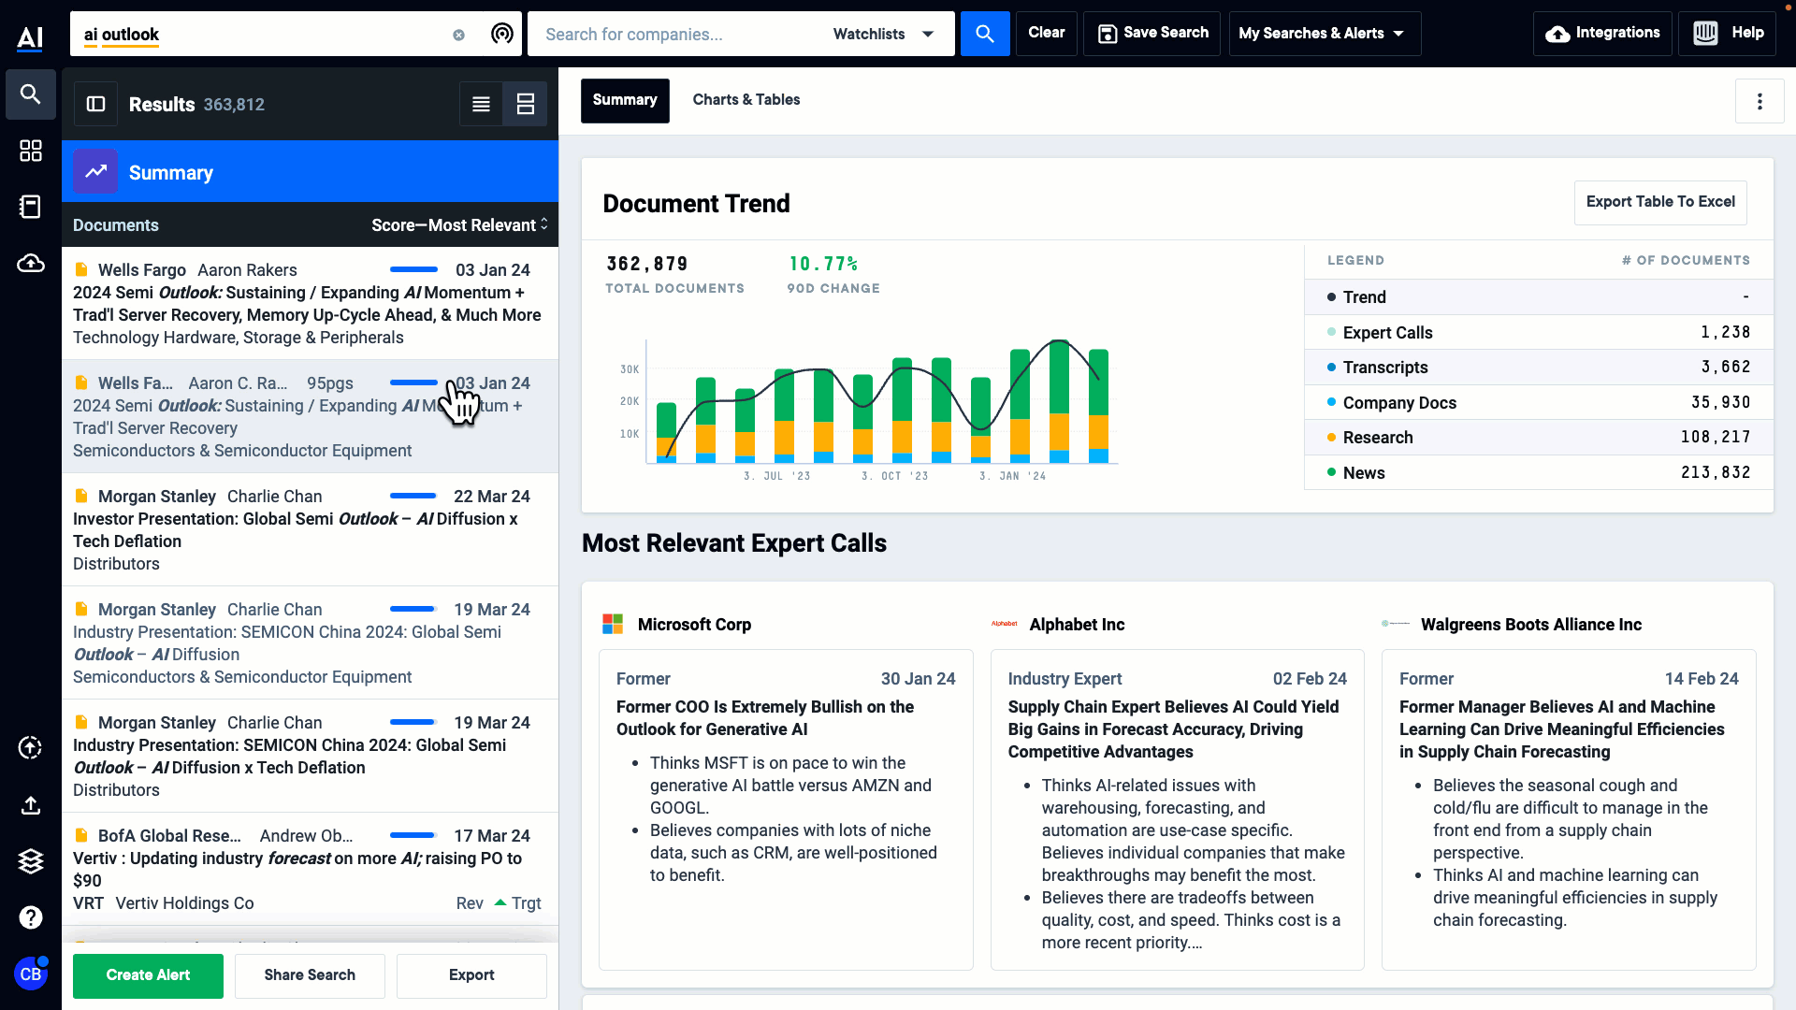This screenshot has width=1796, height=1010.
Task: Open BofA Vertiv updating industry forecast result
Action: 310,870
